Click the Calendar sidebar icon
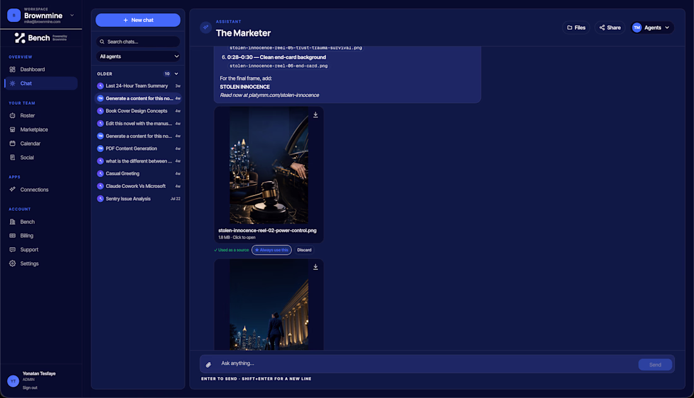The height and width of the screenshot is (398, 694). pos(13,143)
